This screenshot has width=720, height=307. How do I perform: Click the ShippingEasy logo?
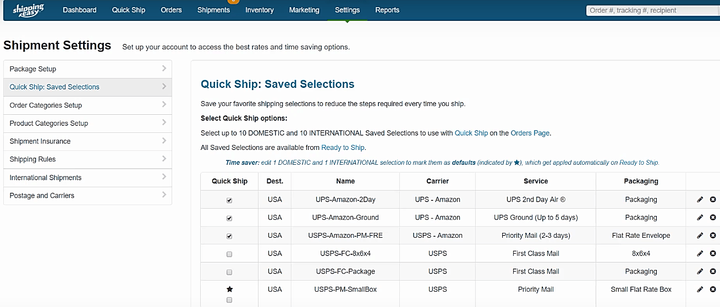[28, 9]
